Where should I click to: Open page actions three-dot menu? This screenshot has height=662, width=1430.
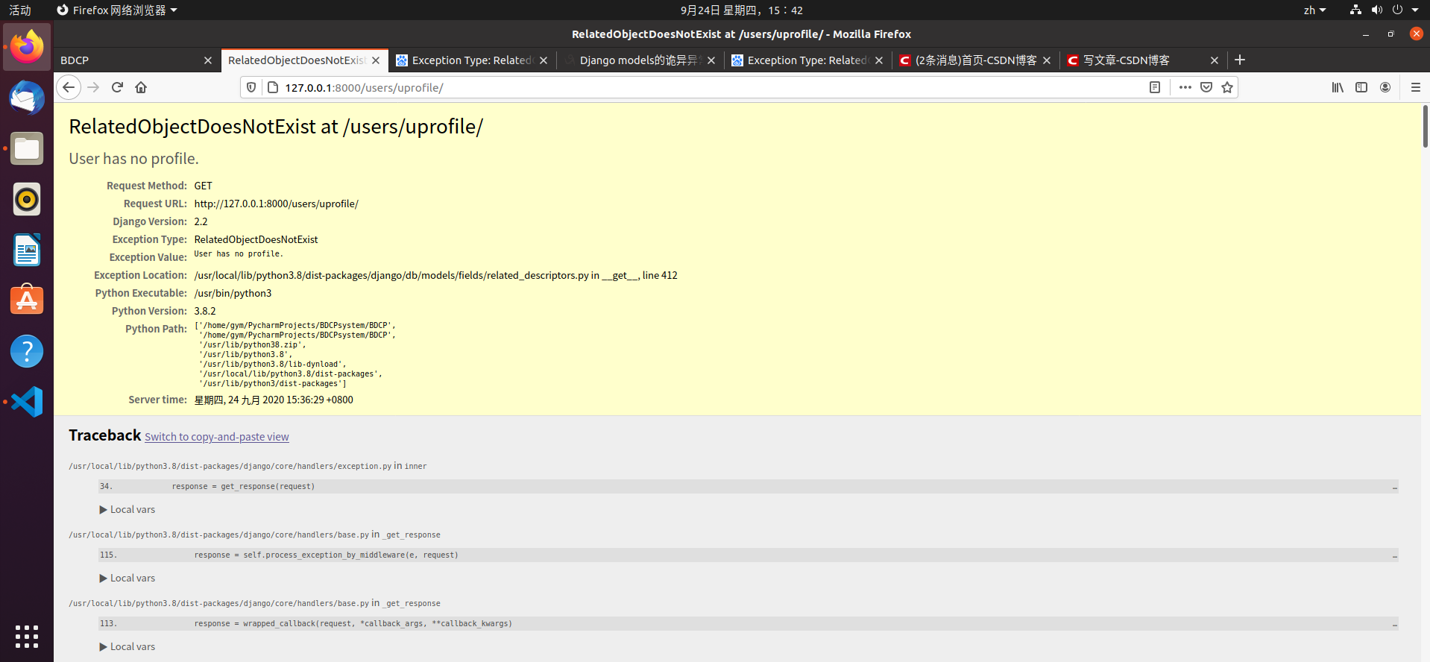tap(1185, 87)
